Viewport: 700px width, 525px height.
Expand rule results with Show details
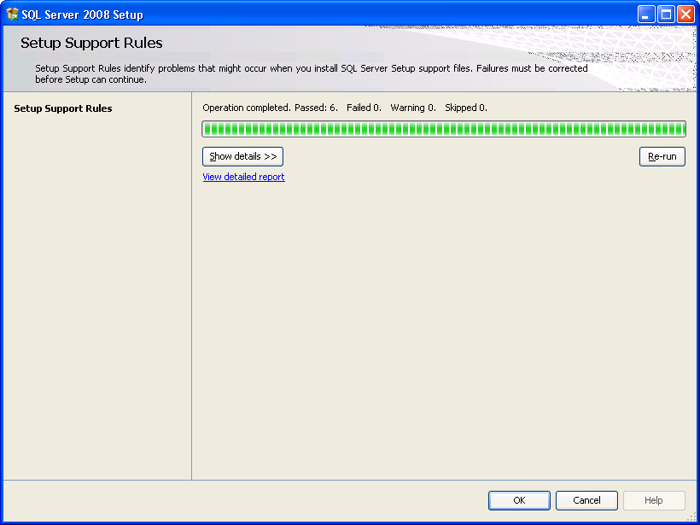(x=242, y=157)
